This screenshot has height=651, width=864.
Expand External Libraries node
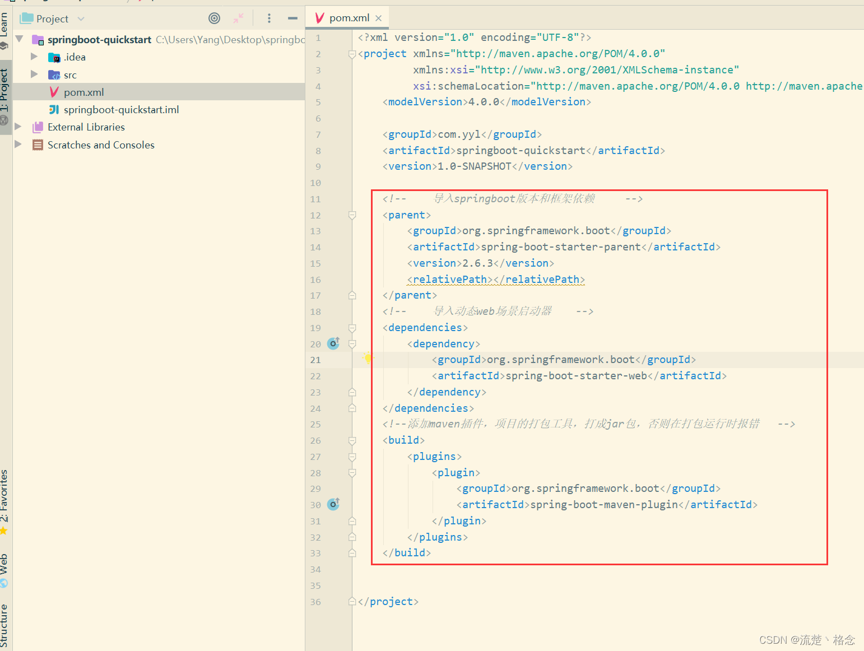(18, 127)
